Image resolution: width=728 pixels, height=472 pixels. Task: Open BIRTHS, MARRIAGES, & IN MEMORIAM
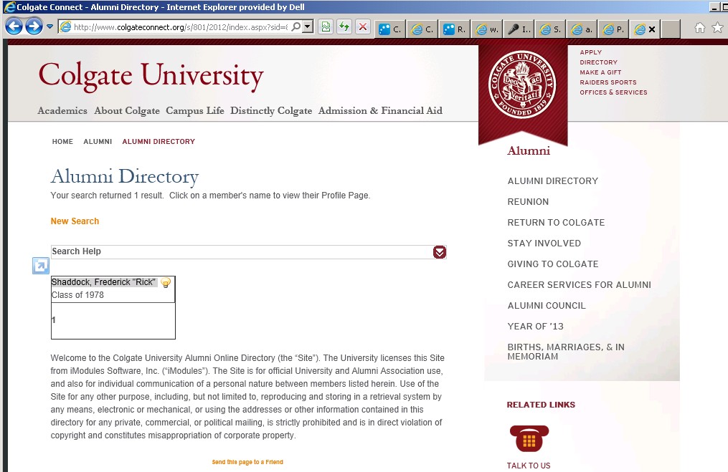[x=565, y=352]
